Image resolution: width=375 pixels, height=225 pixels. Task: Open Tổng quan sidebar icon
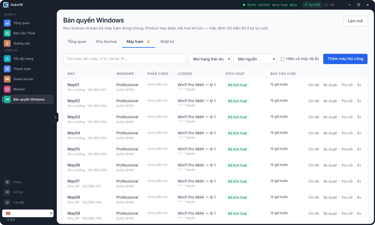tap(7, 23)
